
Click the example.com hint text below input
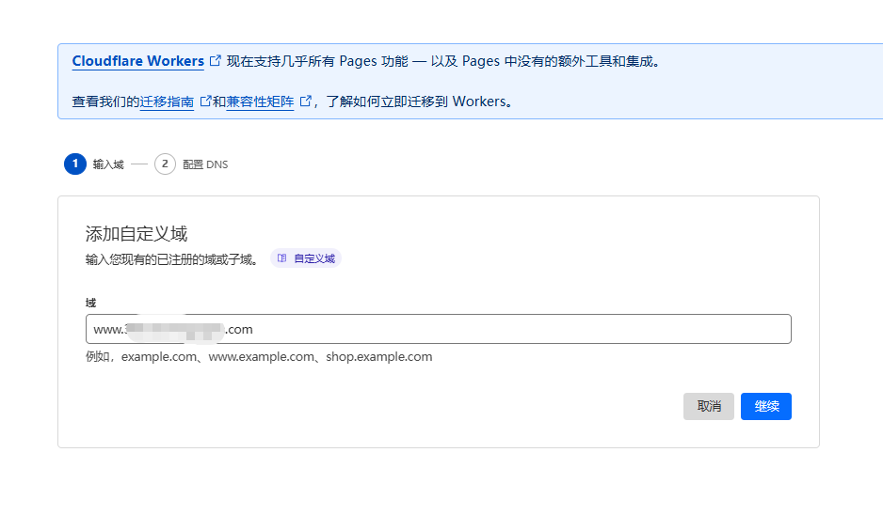click(x=259, y=357)
